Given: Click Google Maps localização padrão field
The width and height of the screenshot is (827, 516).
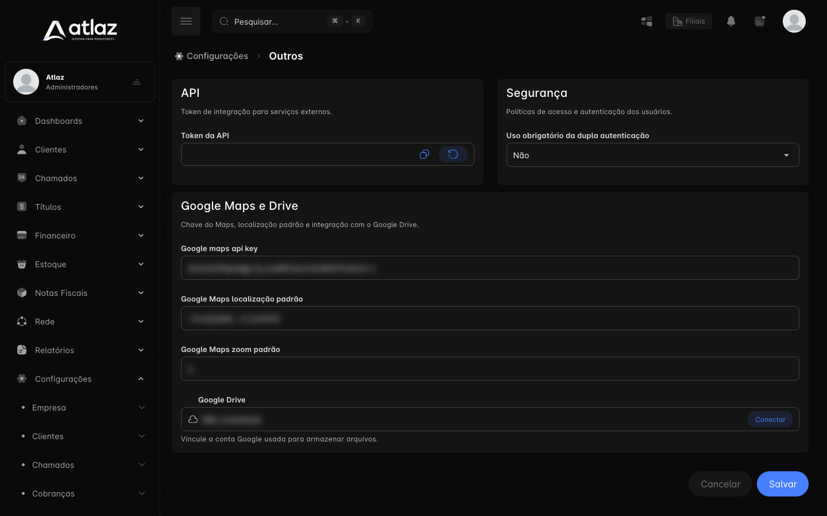Looking at the screenshot, I should point(490,318).
